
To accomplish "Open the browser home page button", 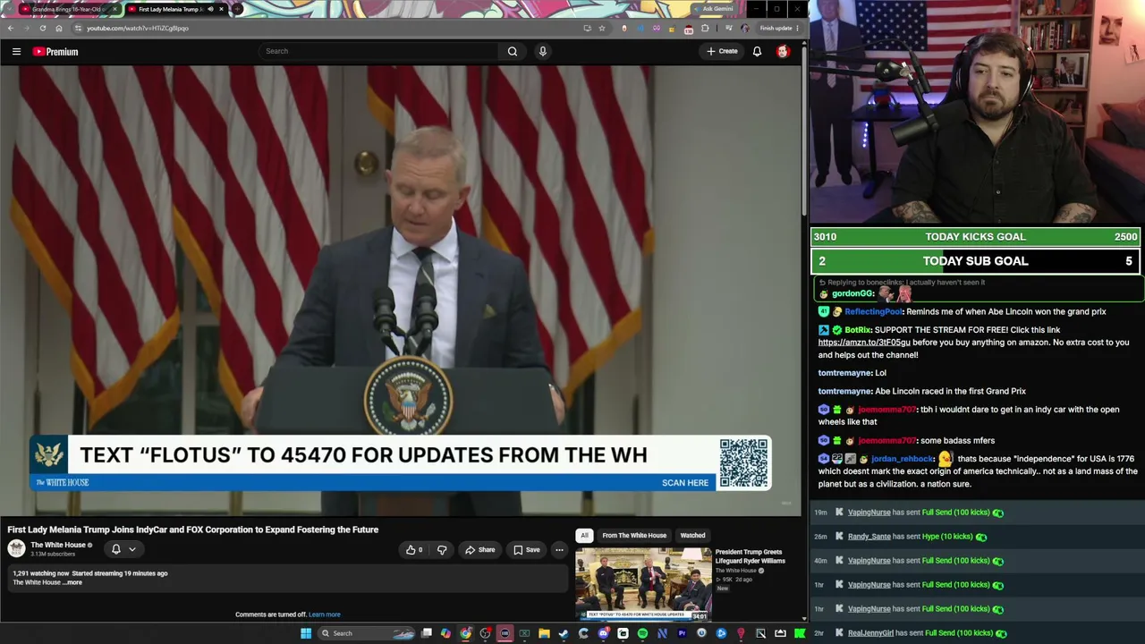I will [59, 28].
